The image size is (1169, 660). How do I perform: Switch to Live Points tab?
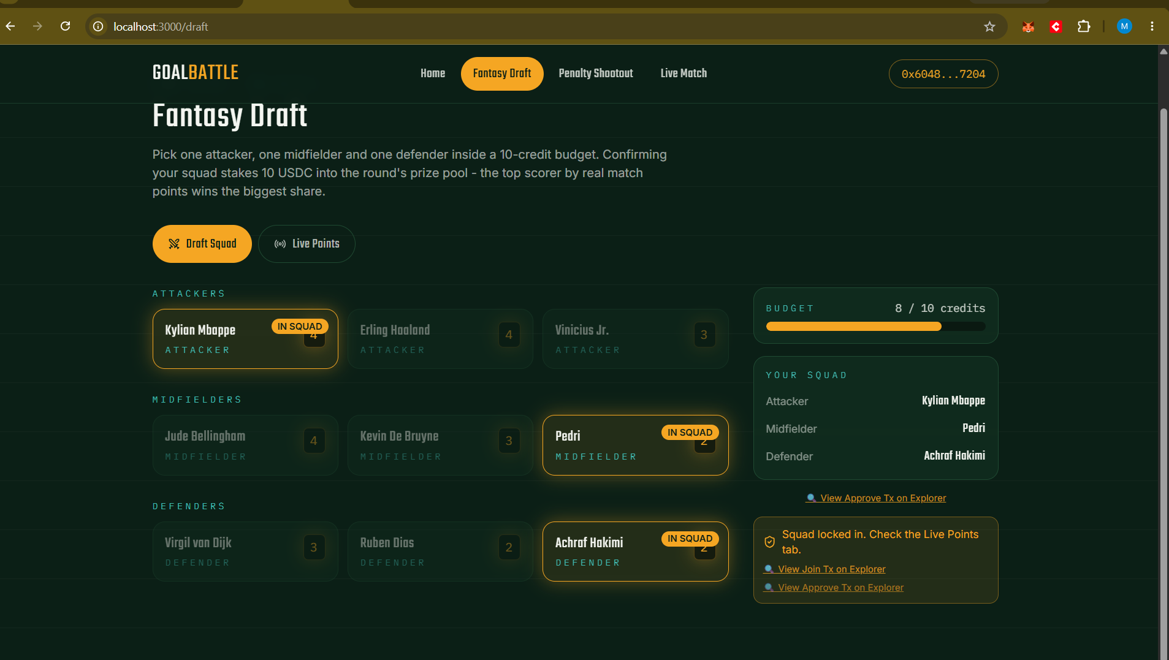[307, 244]
